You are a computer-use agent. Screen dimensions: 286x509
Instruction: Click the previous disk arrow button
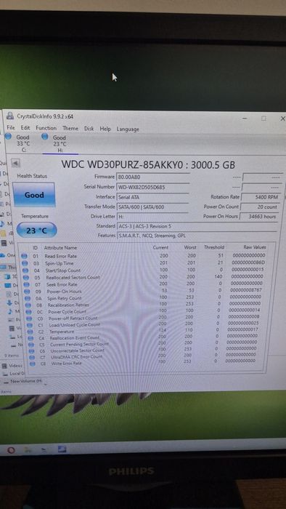(x=15, y=163)
